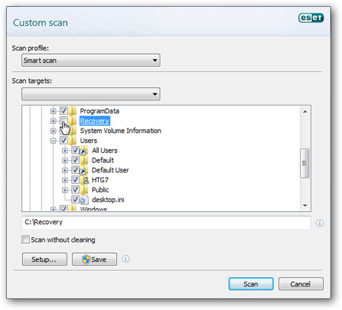This screenshot has height=310, width=342.
Task: Collapse the Users folder tree
Action: (53, 141)
